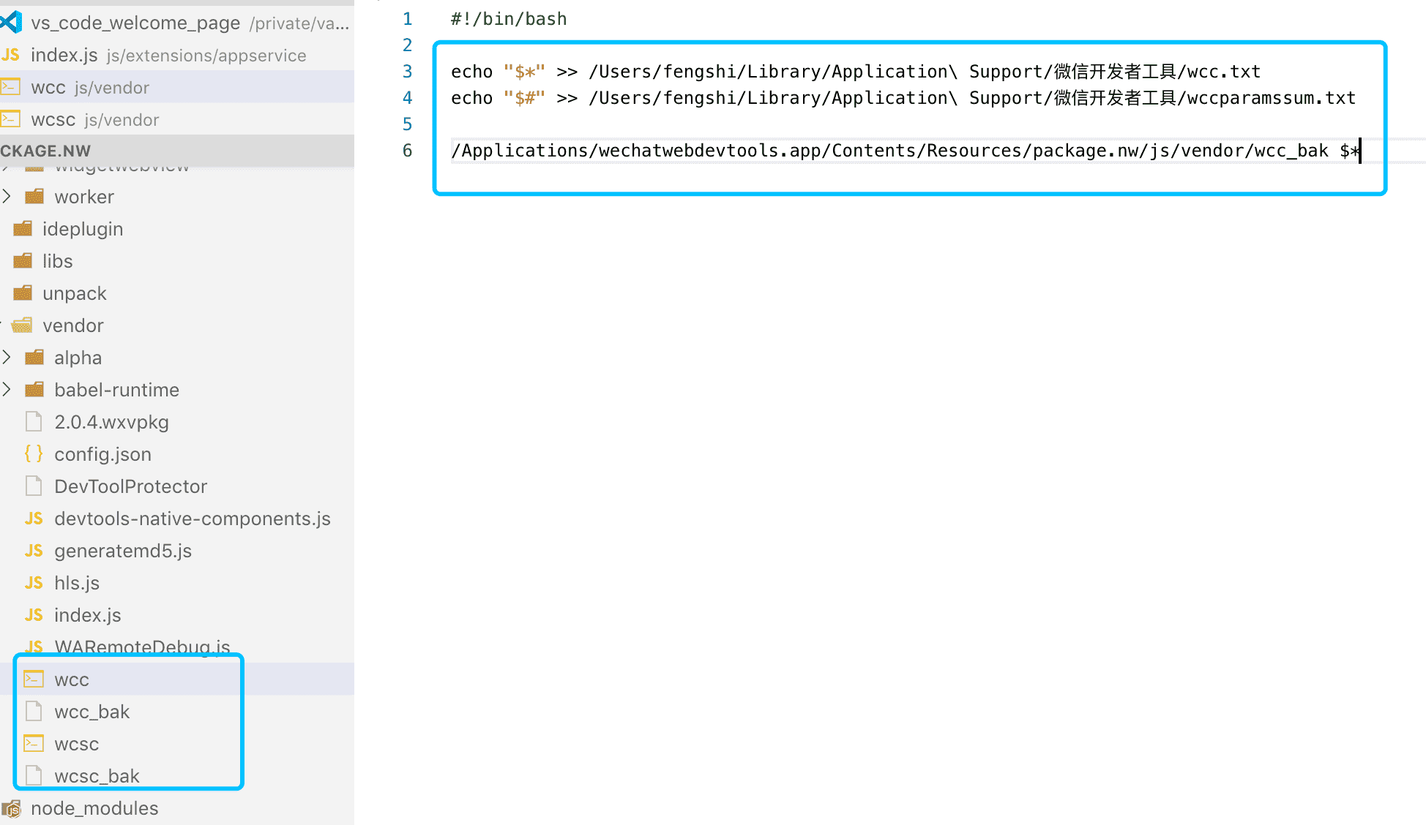Click the DevToolProtector file icon
The height and width of the screenshot is (825, 1426).
34,486
